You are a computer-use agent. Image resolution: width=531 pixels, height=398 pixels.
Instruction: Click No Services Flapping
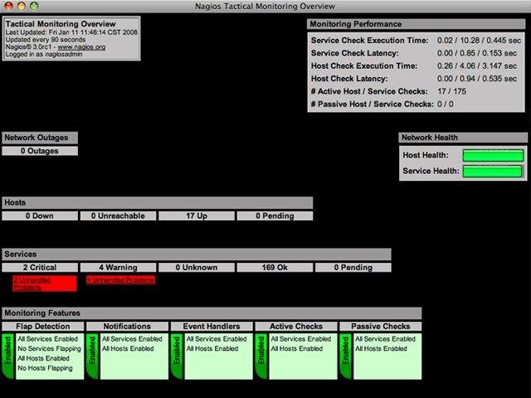pos(50,348)
